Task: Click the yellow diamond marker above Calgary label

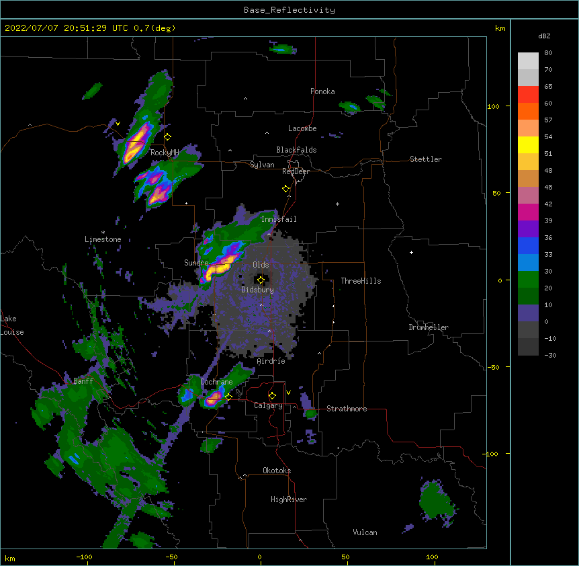Action: 272,396
